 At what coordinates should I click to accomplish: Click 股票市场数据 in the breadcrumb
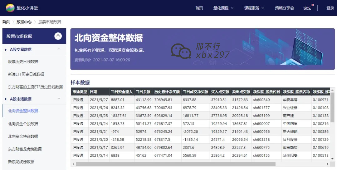[50, 22]
